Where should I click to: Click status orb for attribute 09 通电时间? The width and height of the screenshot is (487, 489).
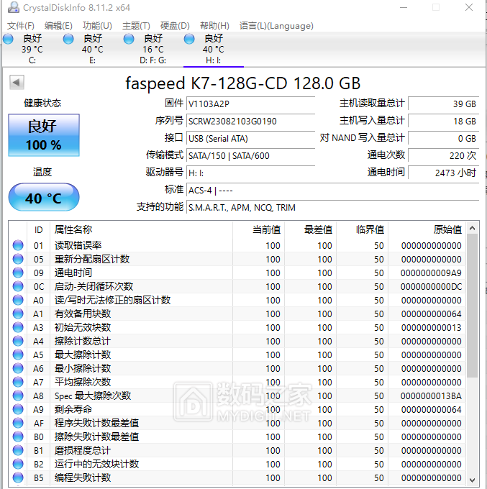coord(18,273)
